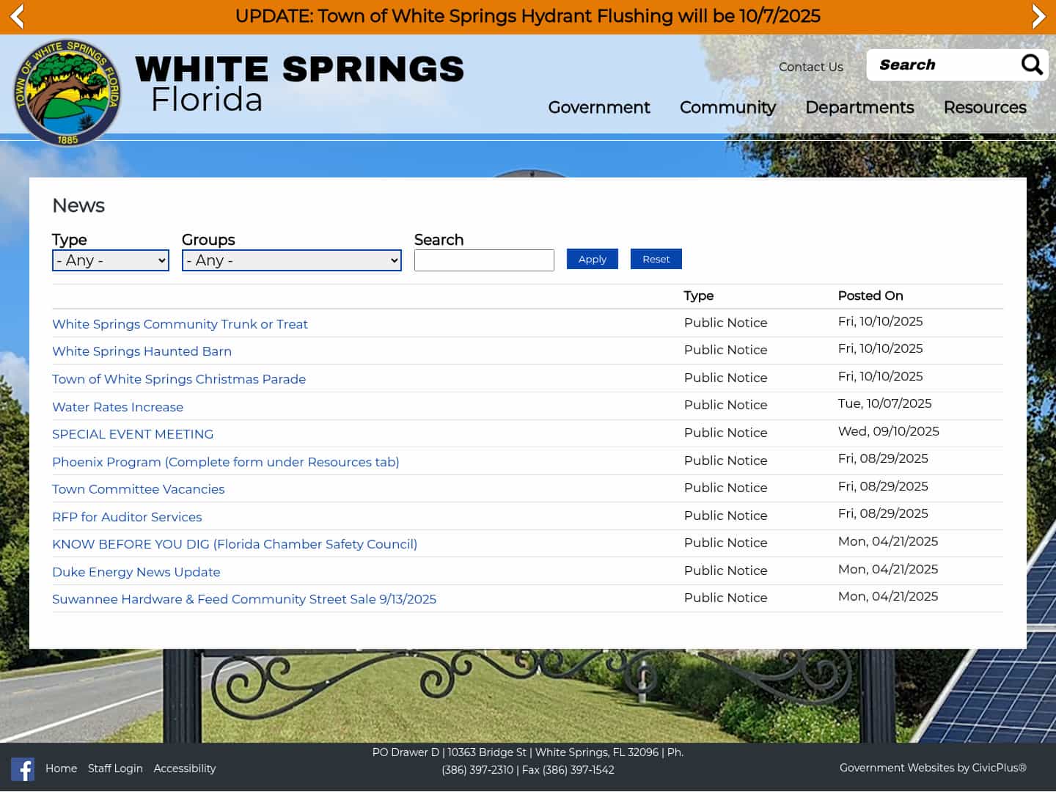
Task: Click the Staff Login footer link
Action: 115,769
